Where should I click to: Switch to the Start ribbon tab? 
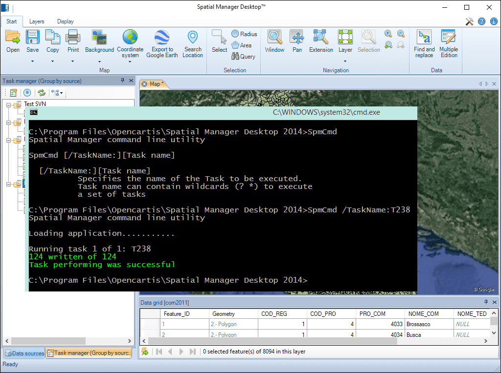pyautogui.click(x=12, y=21)
